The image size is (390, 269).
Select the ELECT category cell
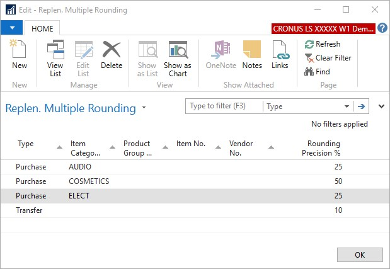pyautogui.click(x=79, y=196)
